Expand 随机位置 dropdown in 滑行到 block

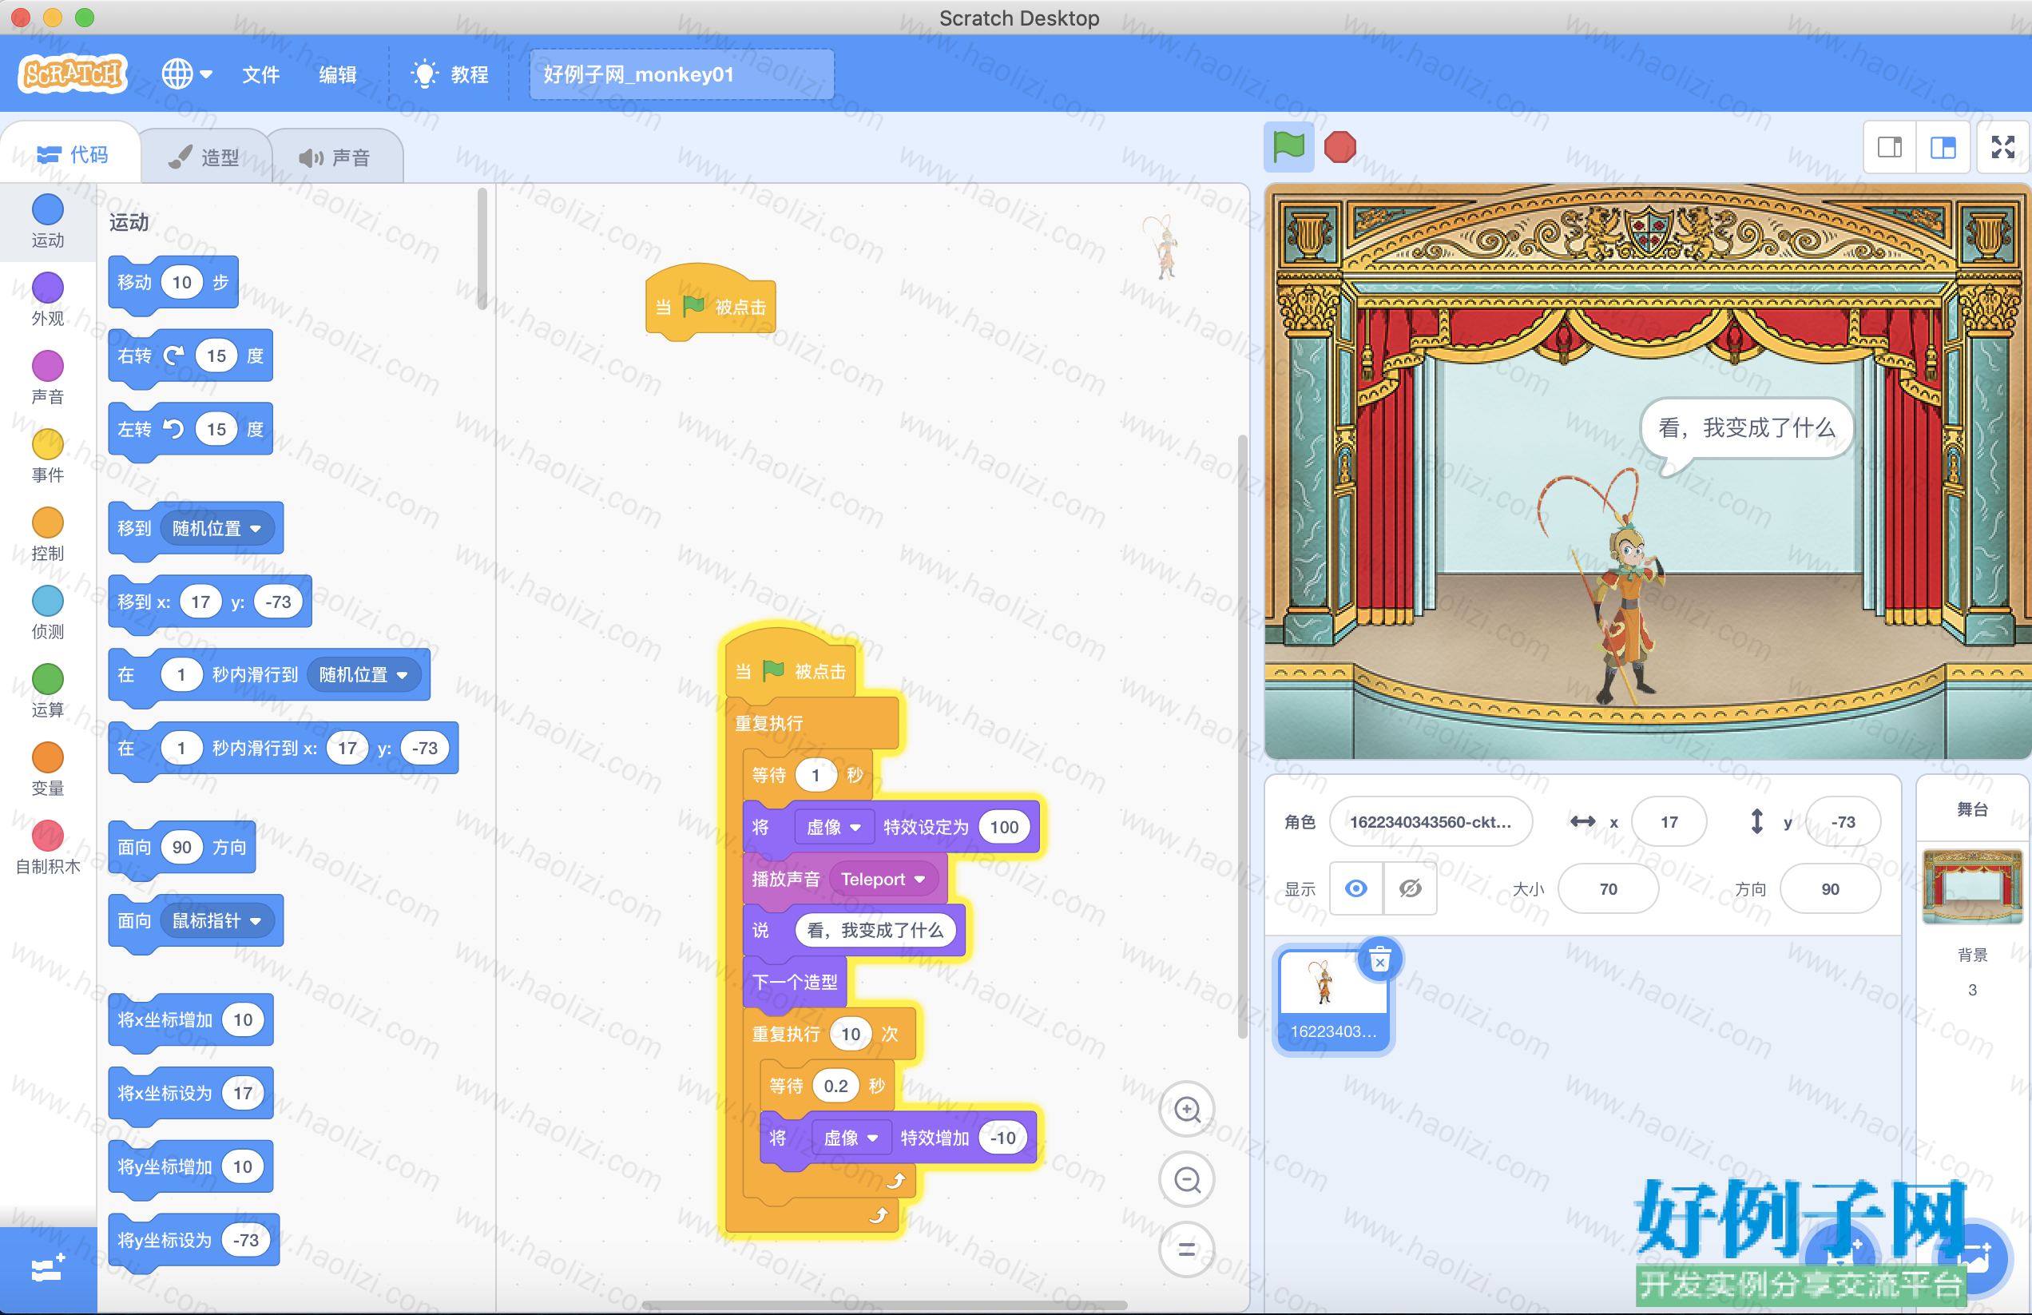coord(363,675)
